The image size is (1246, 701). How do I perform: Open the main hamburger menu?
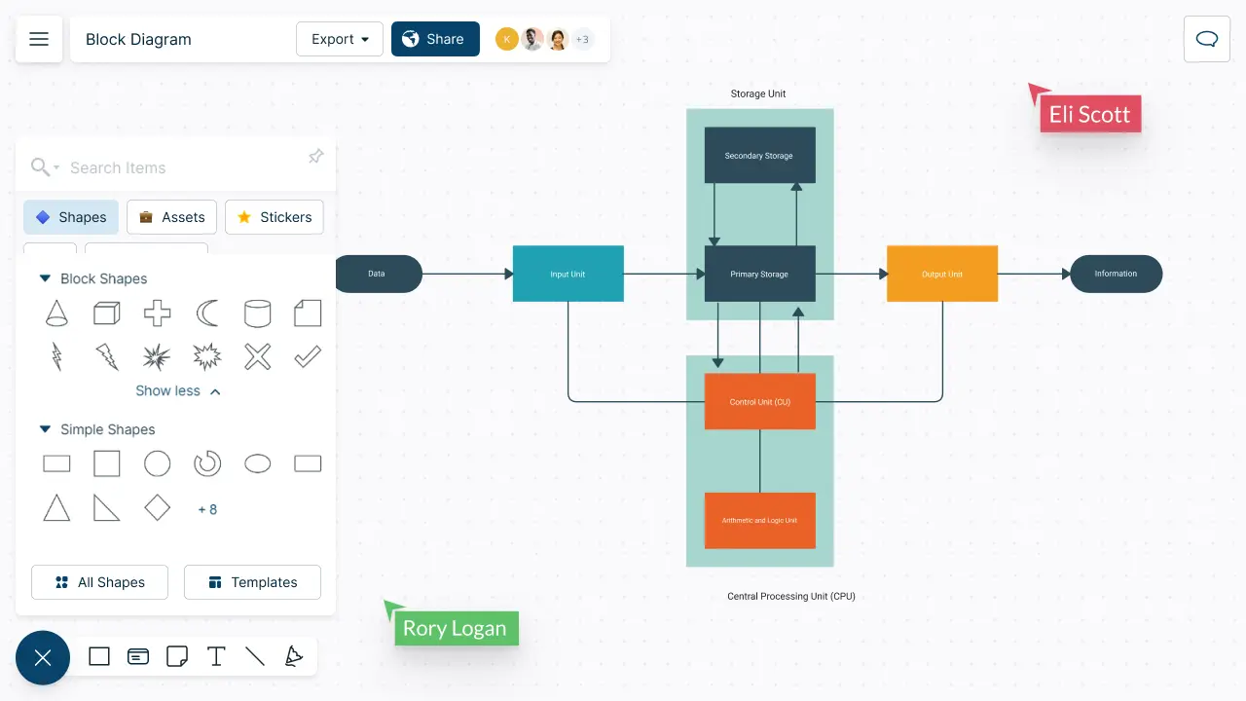38,39
